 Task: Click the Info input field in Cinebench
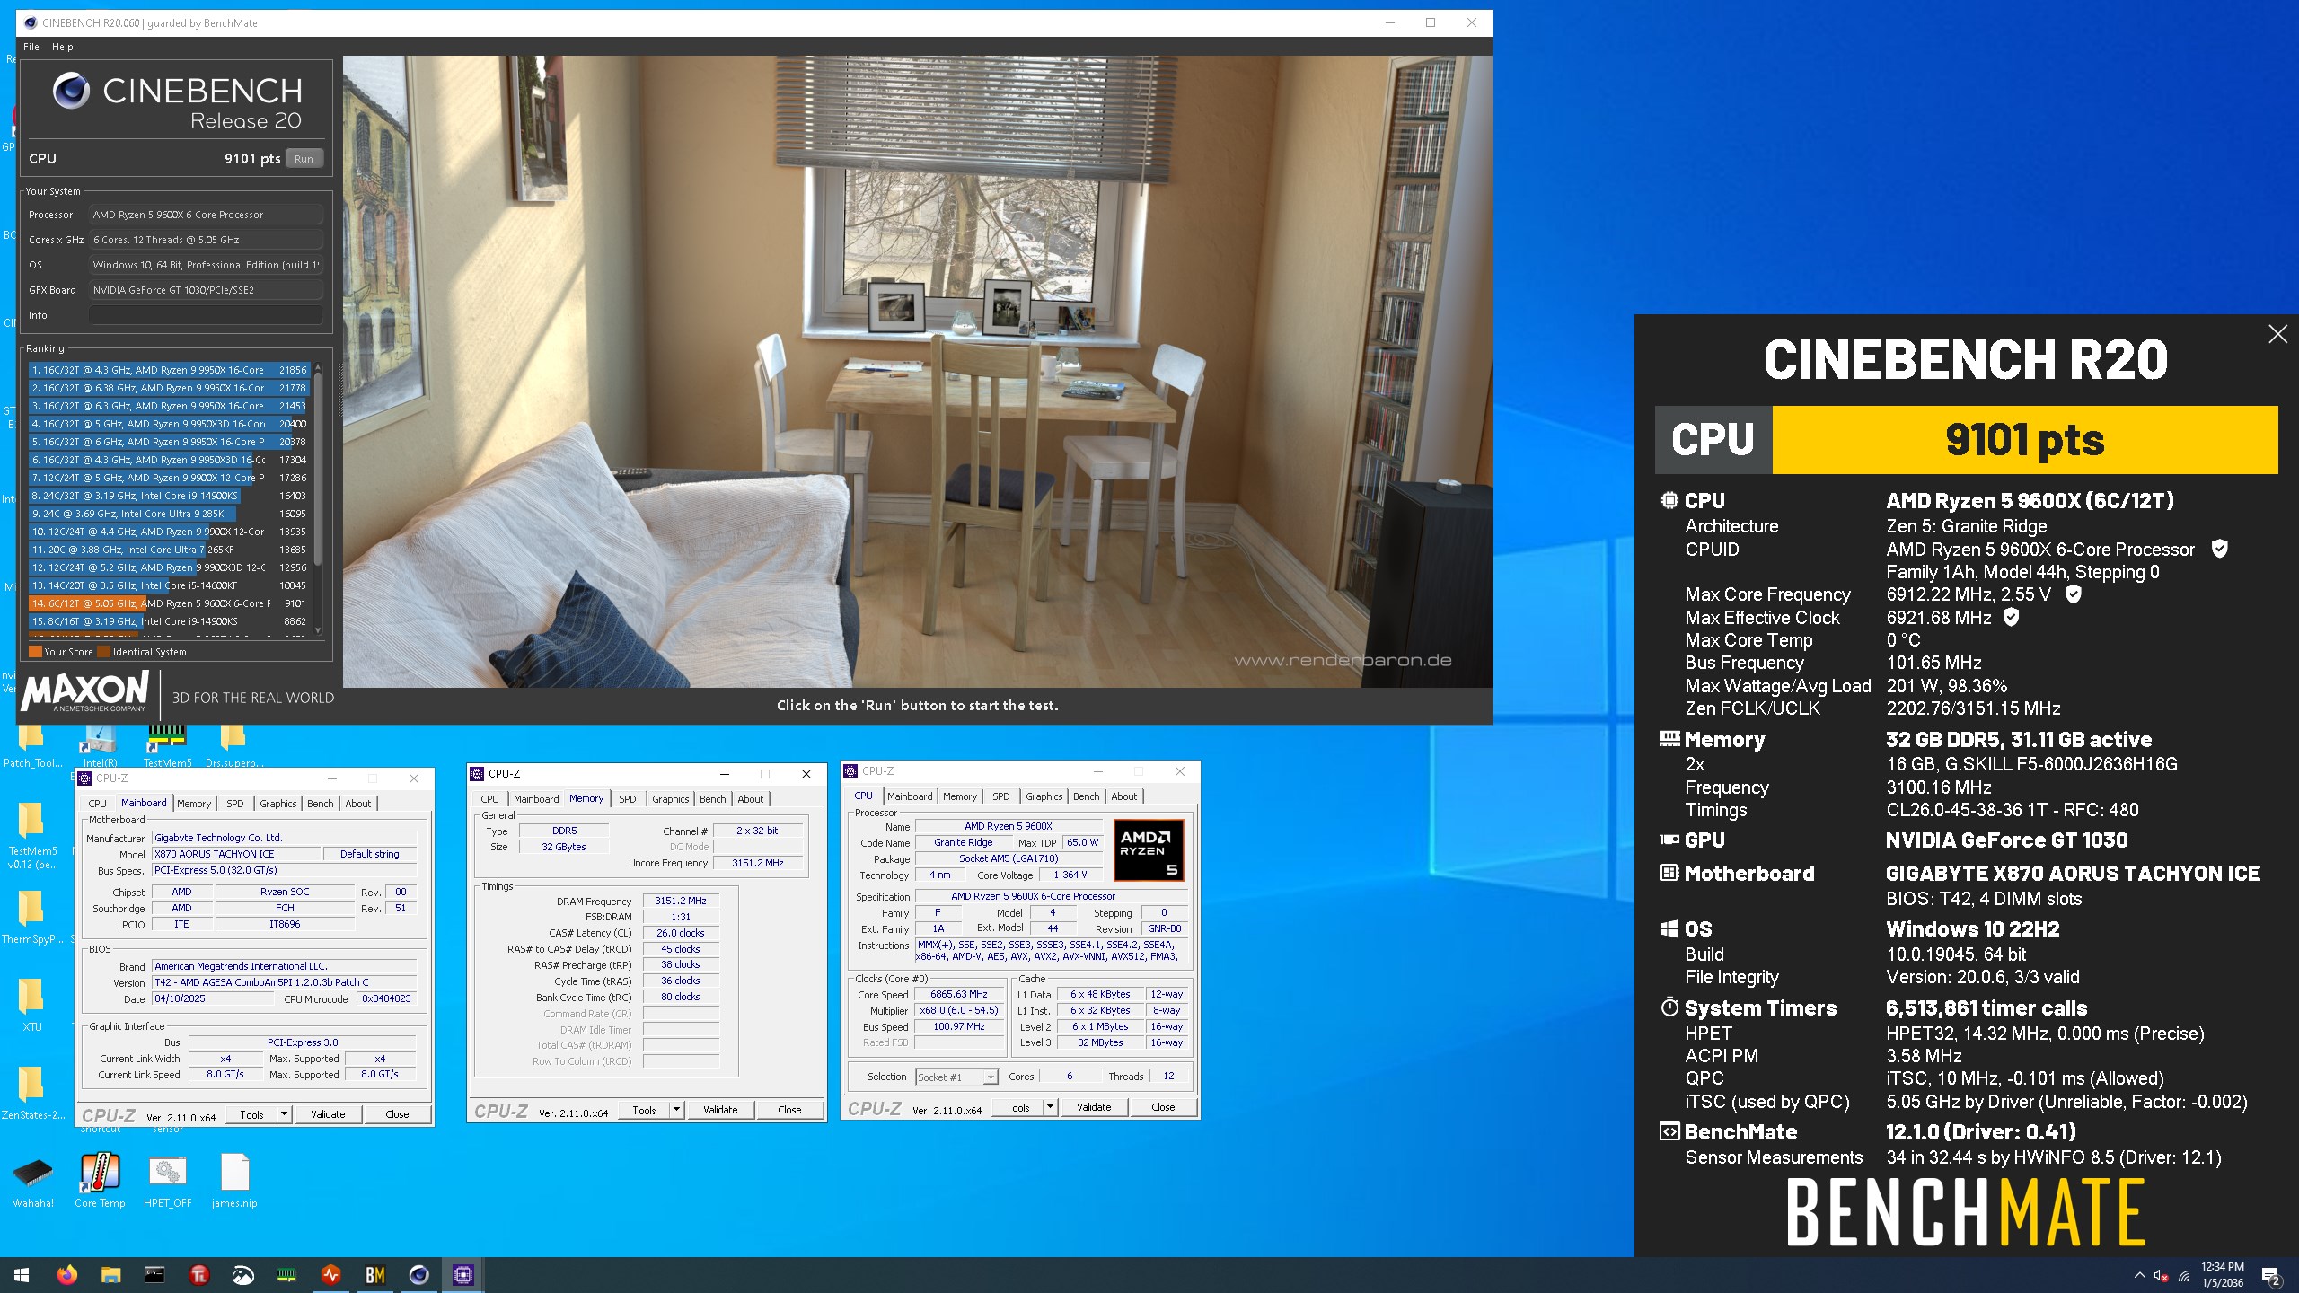[x=206, y=315]
